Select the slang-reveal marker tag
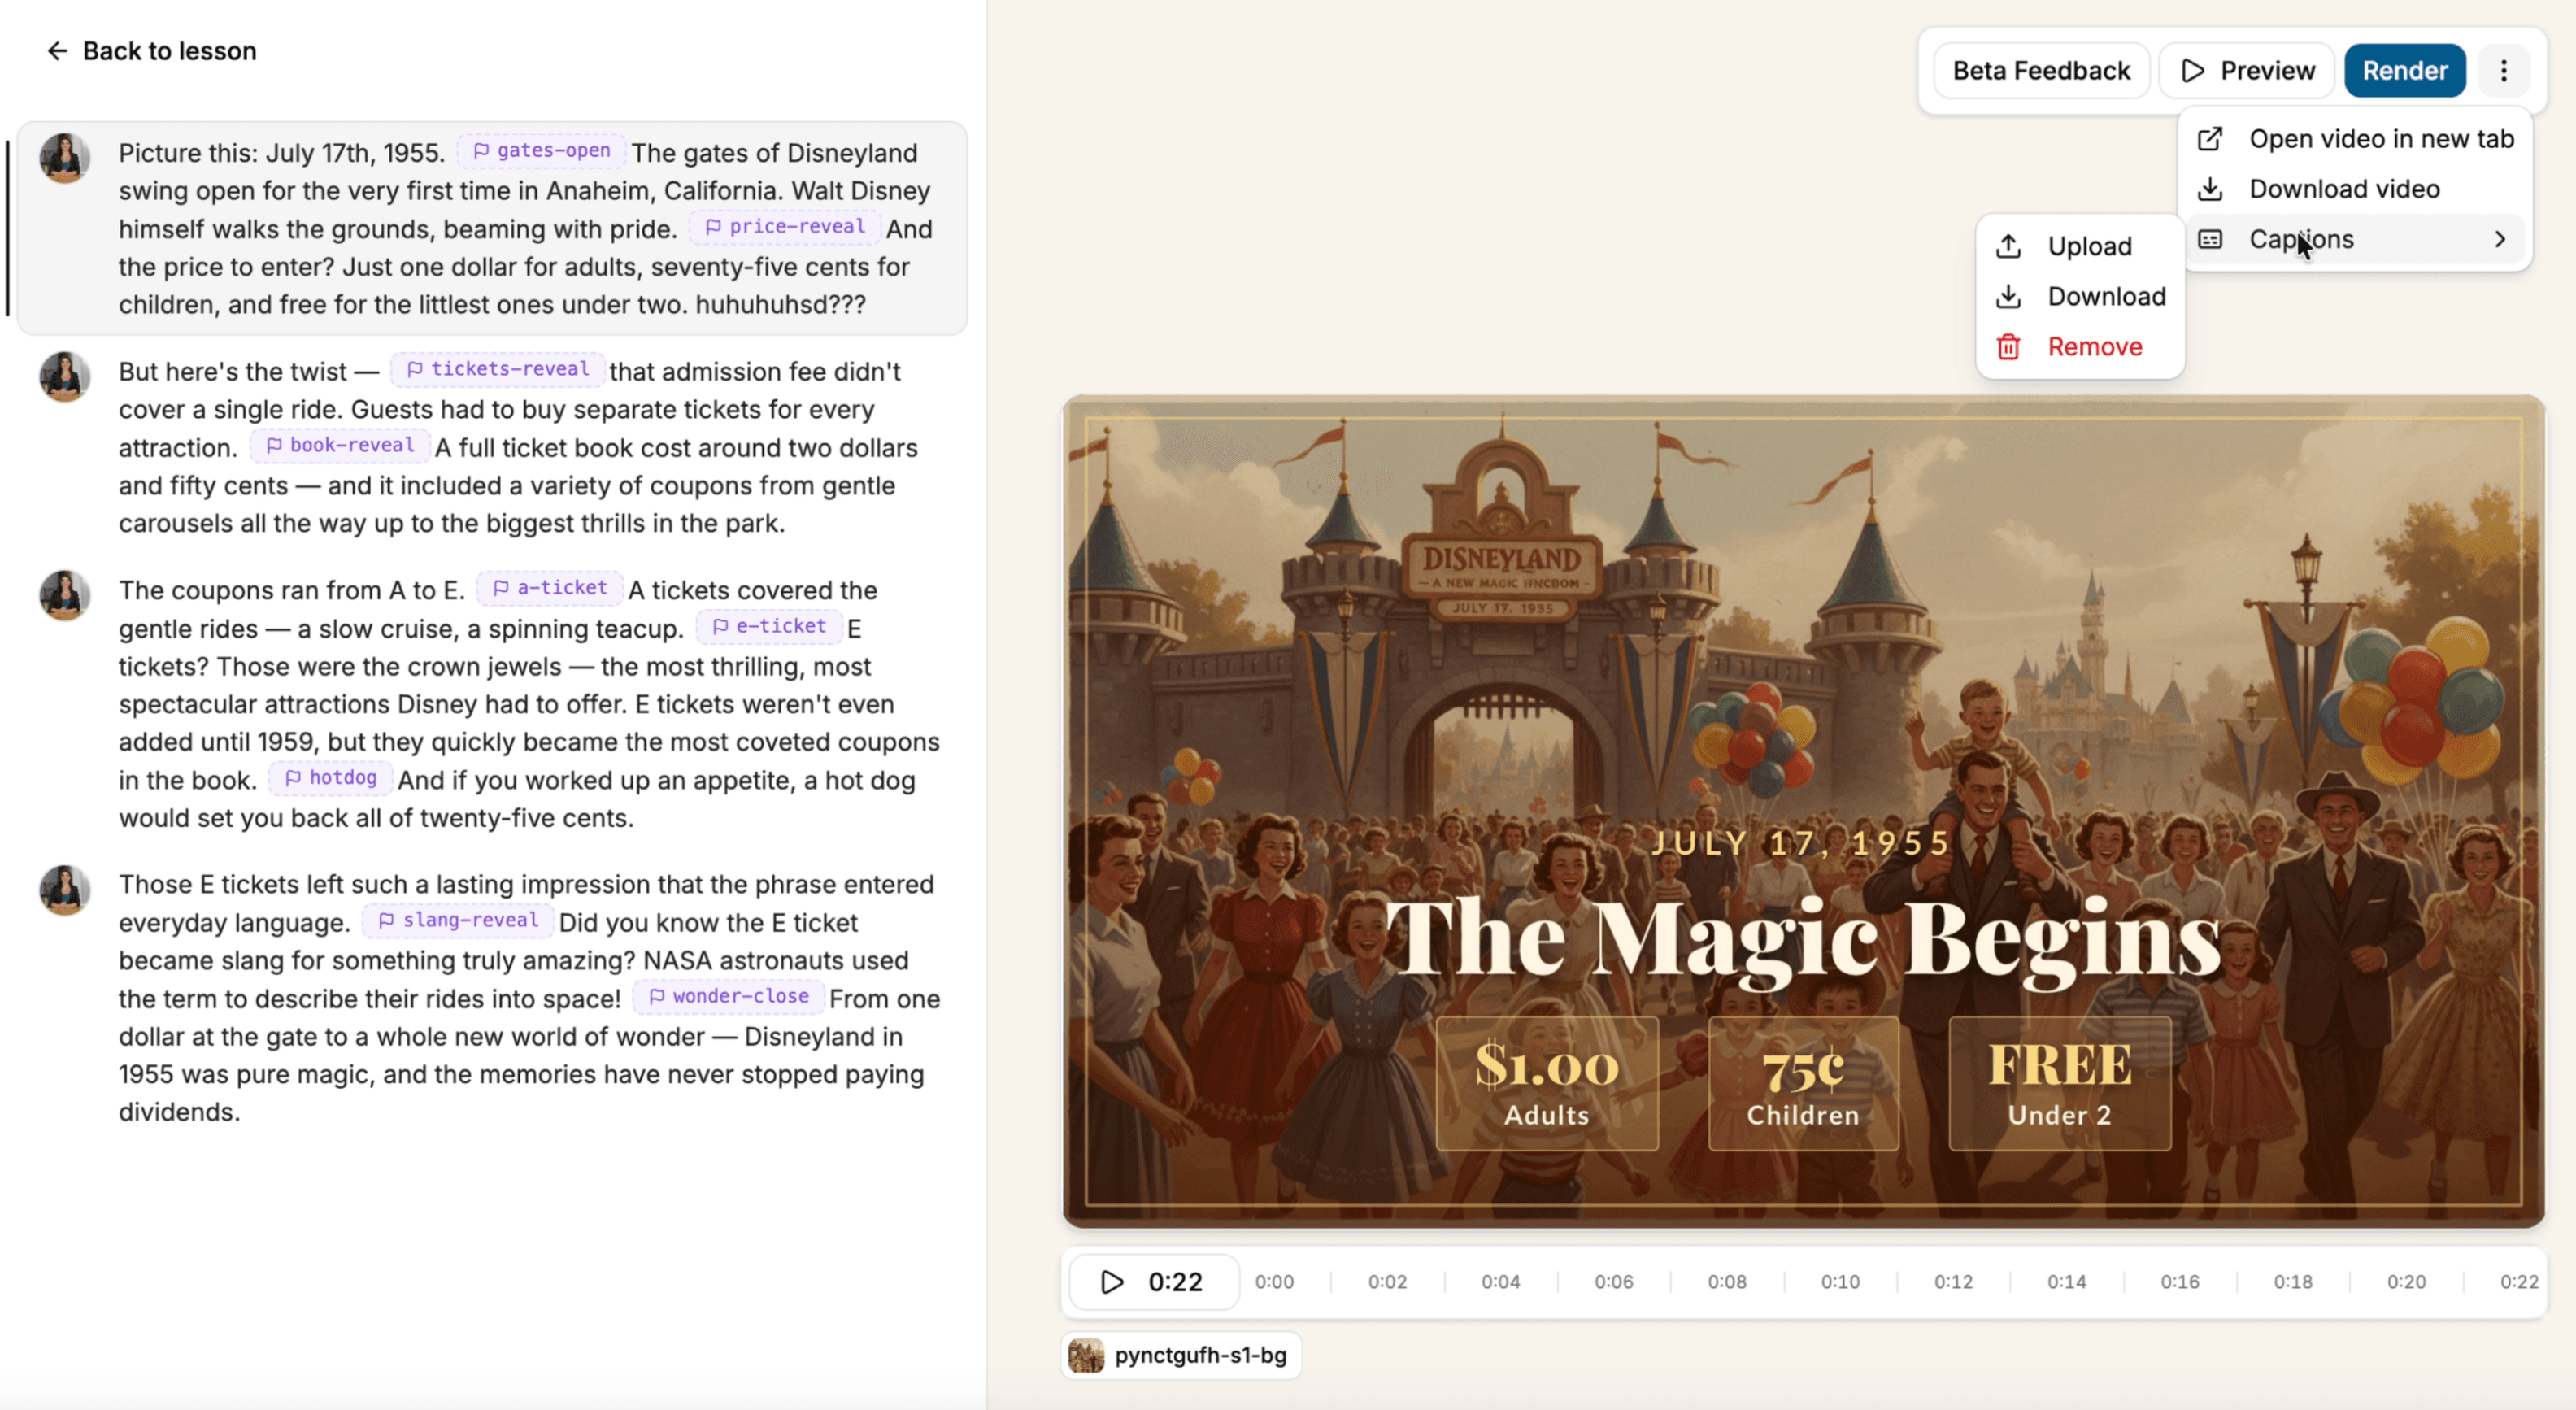The width and height of the screenshot is (2576, 1410). [458, 920]
